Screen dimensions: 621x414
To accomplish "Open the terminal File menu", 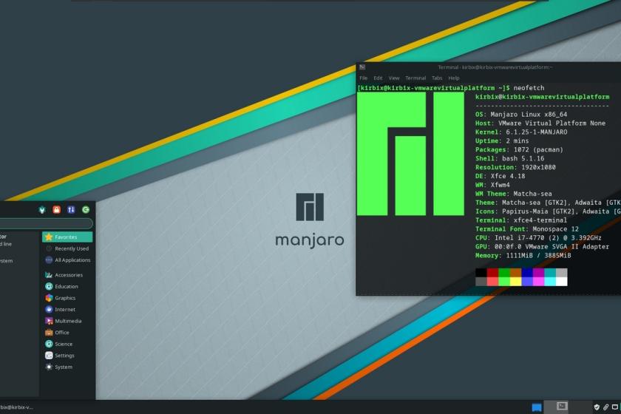I will click(x=364, y=78).
